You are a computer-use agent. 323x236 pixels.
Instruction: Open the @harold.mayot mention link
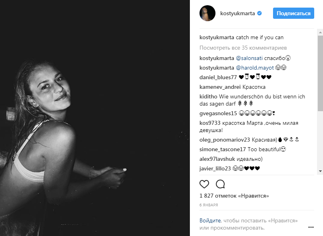(253, 68)
